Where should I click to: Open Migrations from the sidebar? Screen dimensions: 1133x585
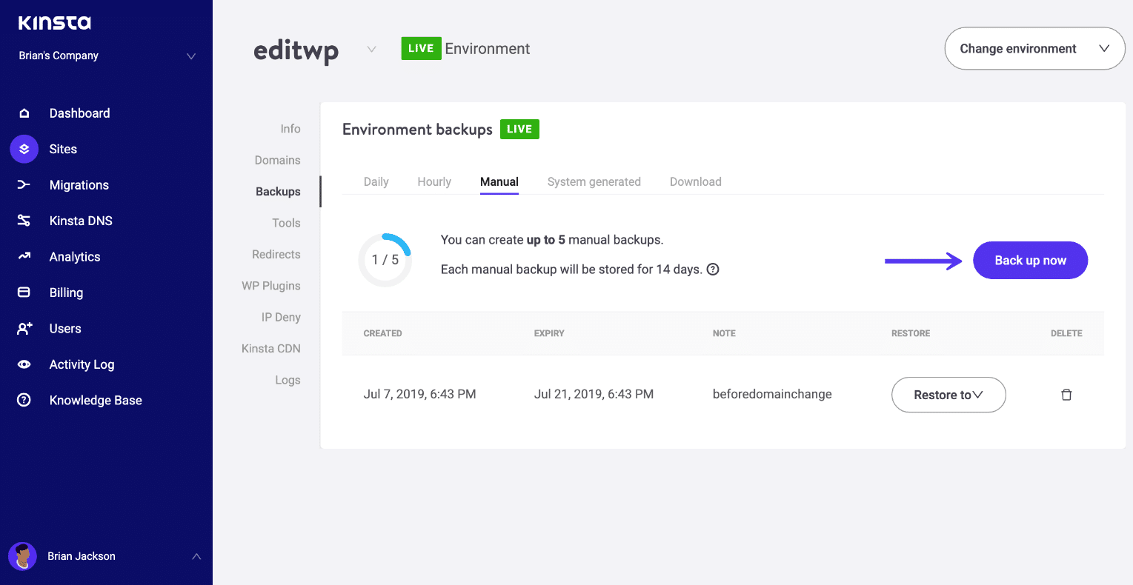coord(23,184)
